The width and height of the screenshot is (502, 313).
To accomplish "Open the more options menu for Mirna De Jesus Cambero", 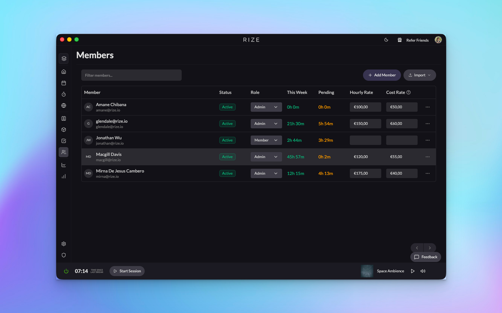I will tap(428, 173).
